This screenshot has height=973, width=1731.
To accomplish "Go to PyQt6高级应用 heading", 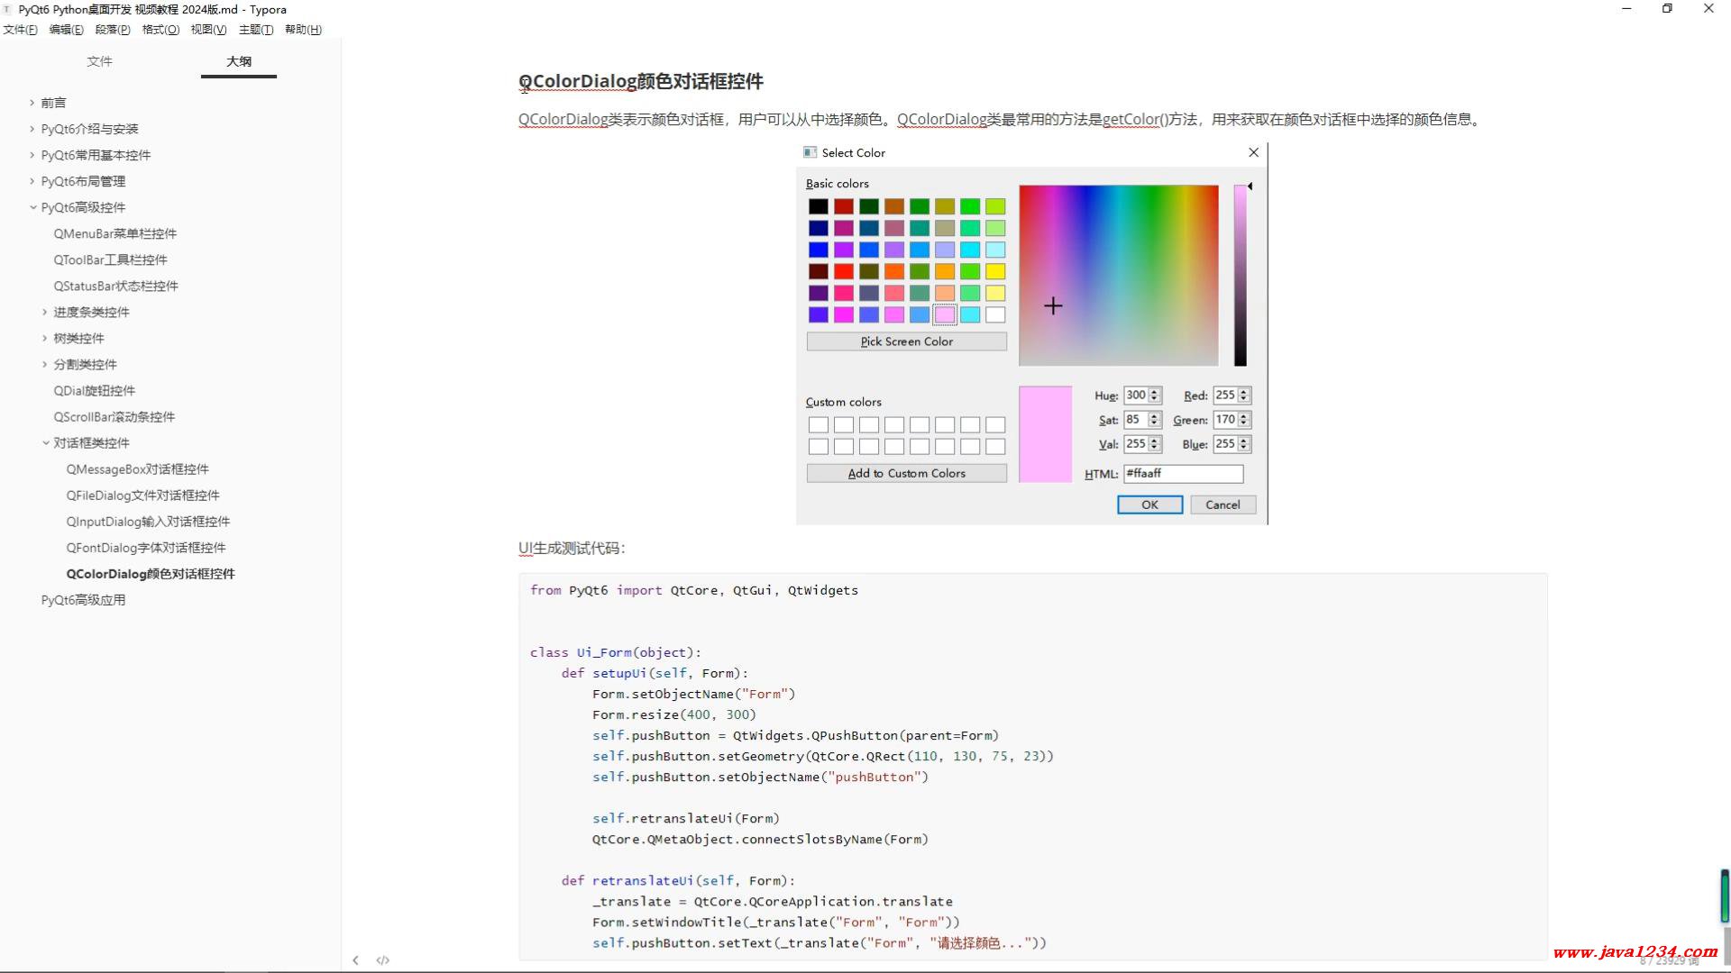I will pyautogui.click(x=83, y=599).
